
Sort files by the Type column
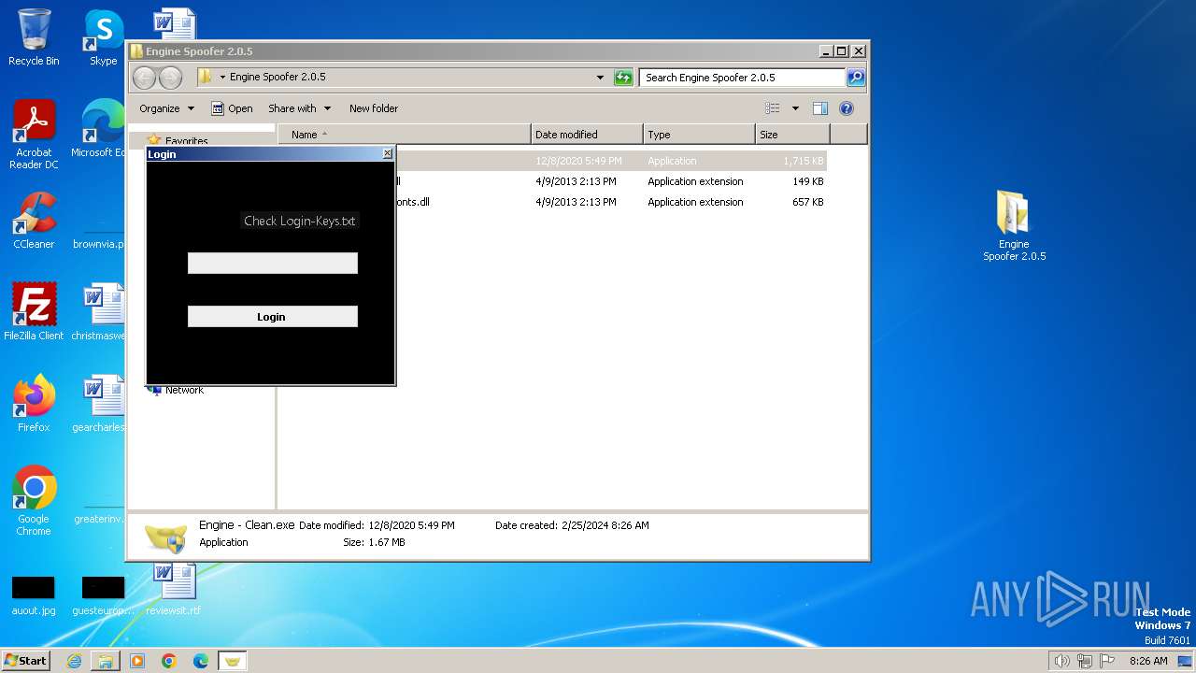pos(699,135)
